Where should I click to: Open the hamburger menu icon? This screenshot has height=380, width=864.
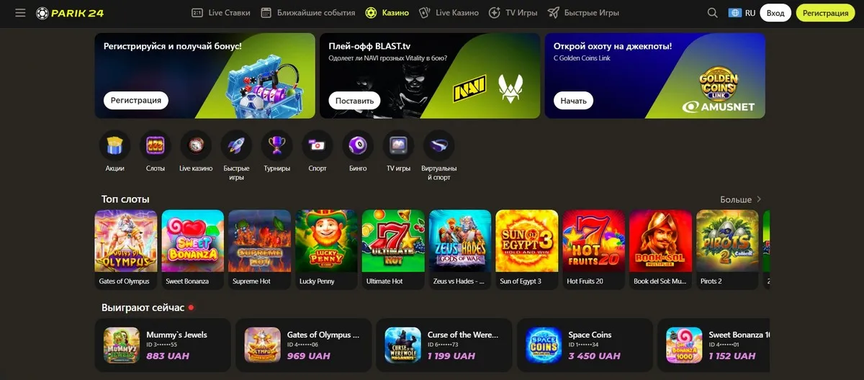coord(20,13)
